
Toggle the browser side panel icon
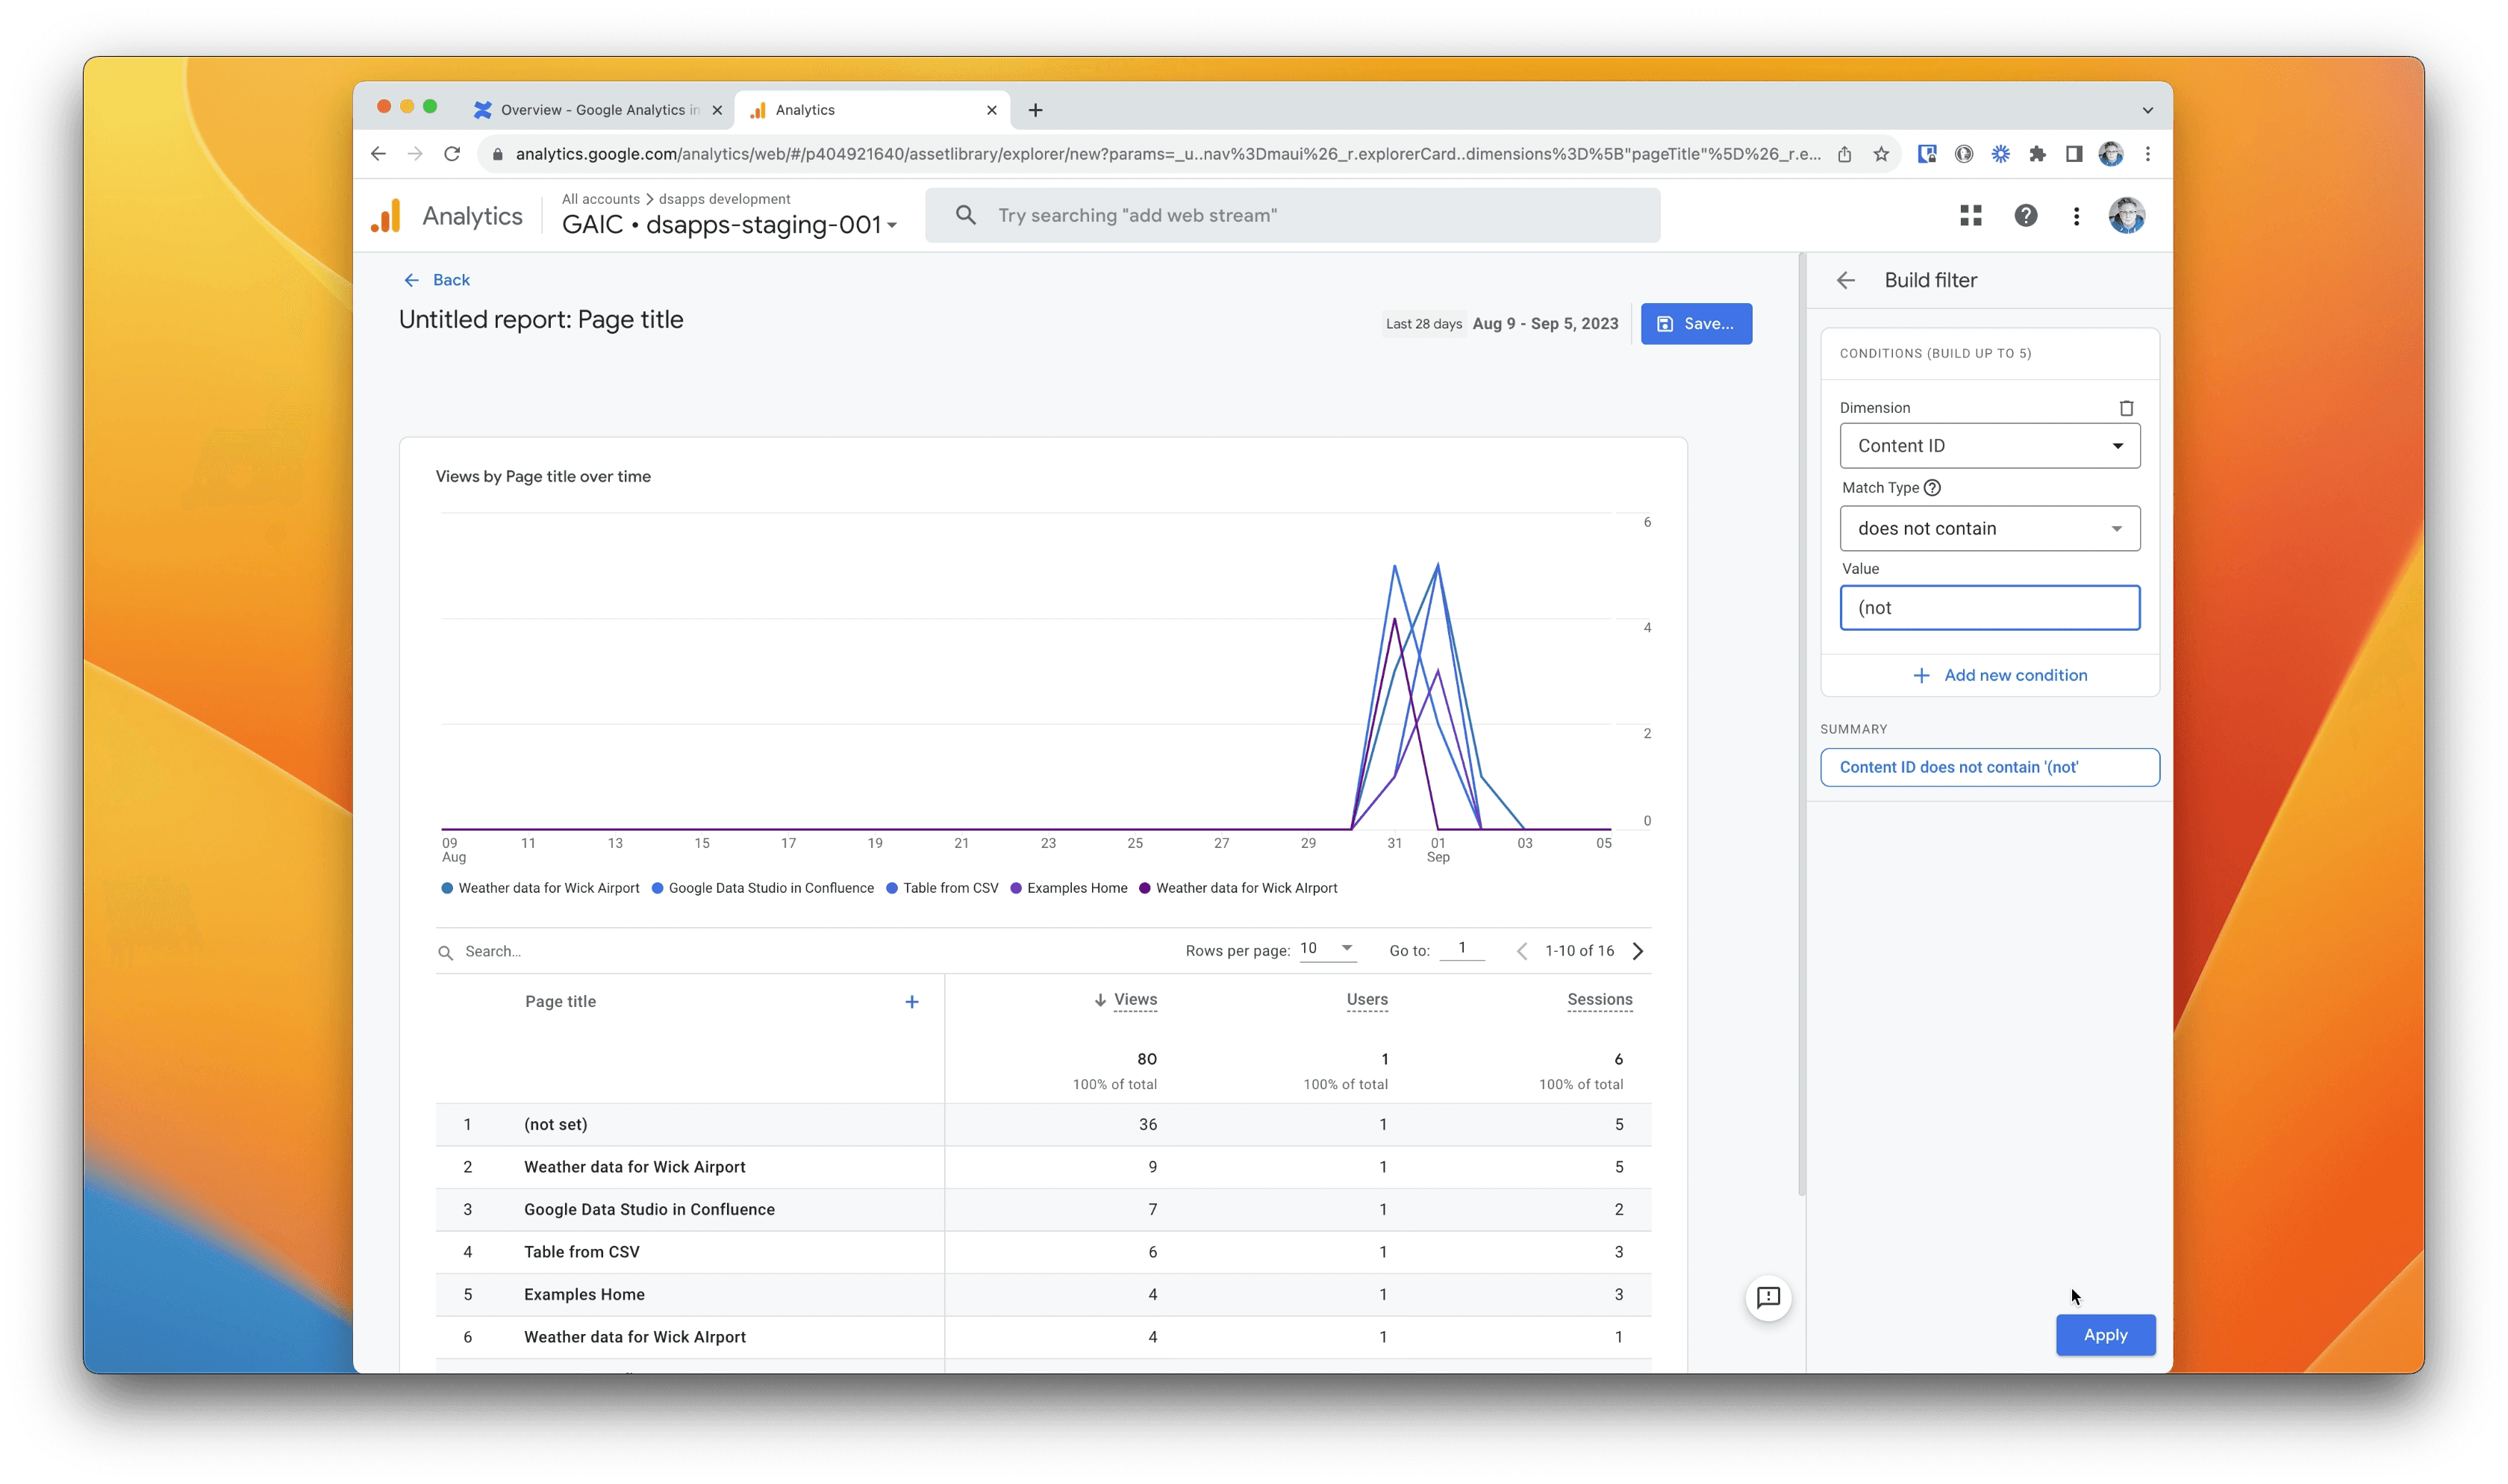pos(2074,154)
